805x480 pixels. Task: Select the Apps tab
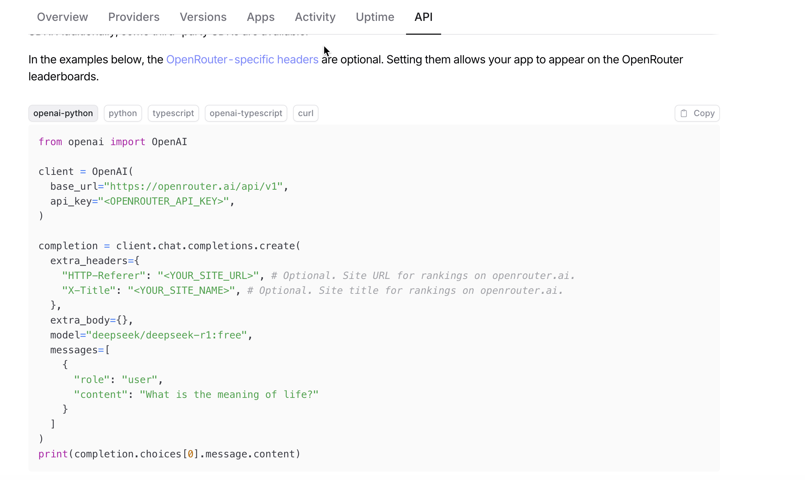pos(260,17)
